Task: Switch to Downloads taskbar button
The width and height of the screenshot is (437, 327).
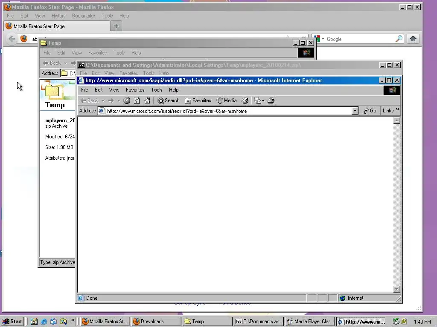Action: (156, 321)
